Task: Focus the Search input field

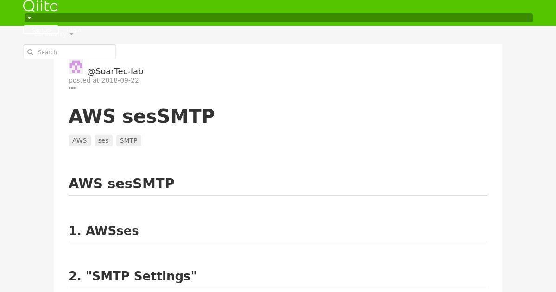Action: 69,52
